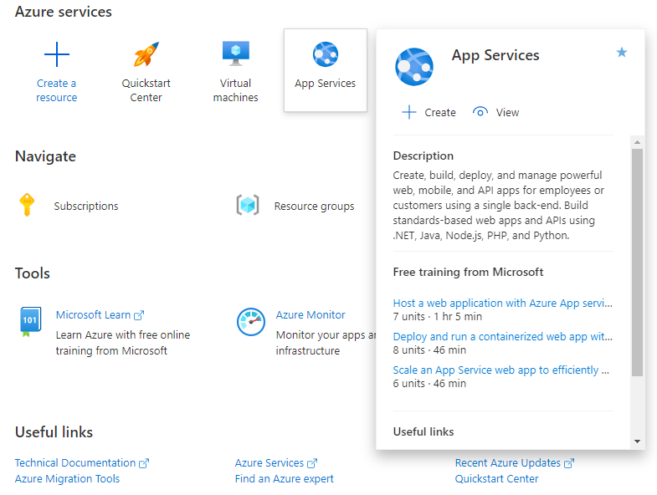Open Virtual machines monitor icon
The width and height of the screenshot is (657, 495).
pyautogui.click(x=235, y=54)
